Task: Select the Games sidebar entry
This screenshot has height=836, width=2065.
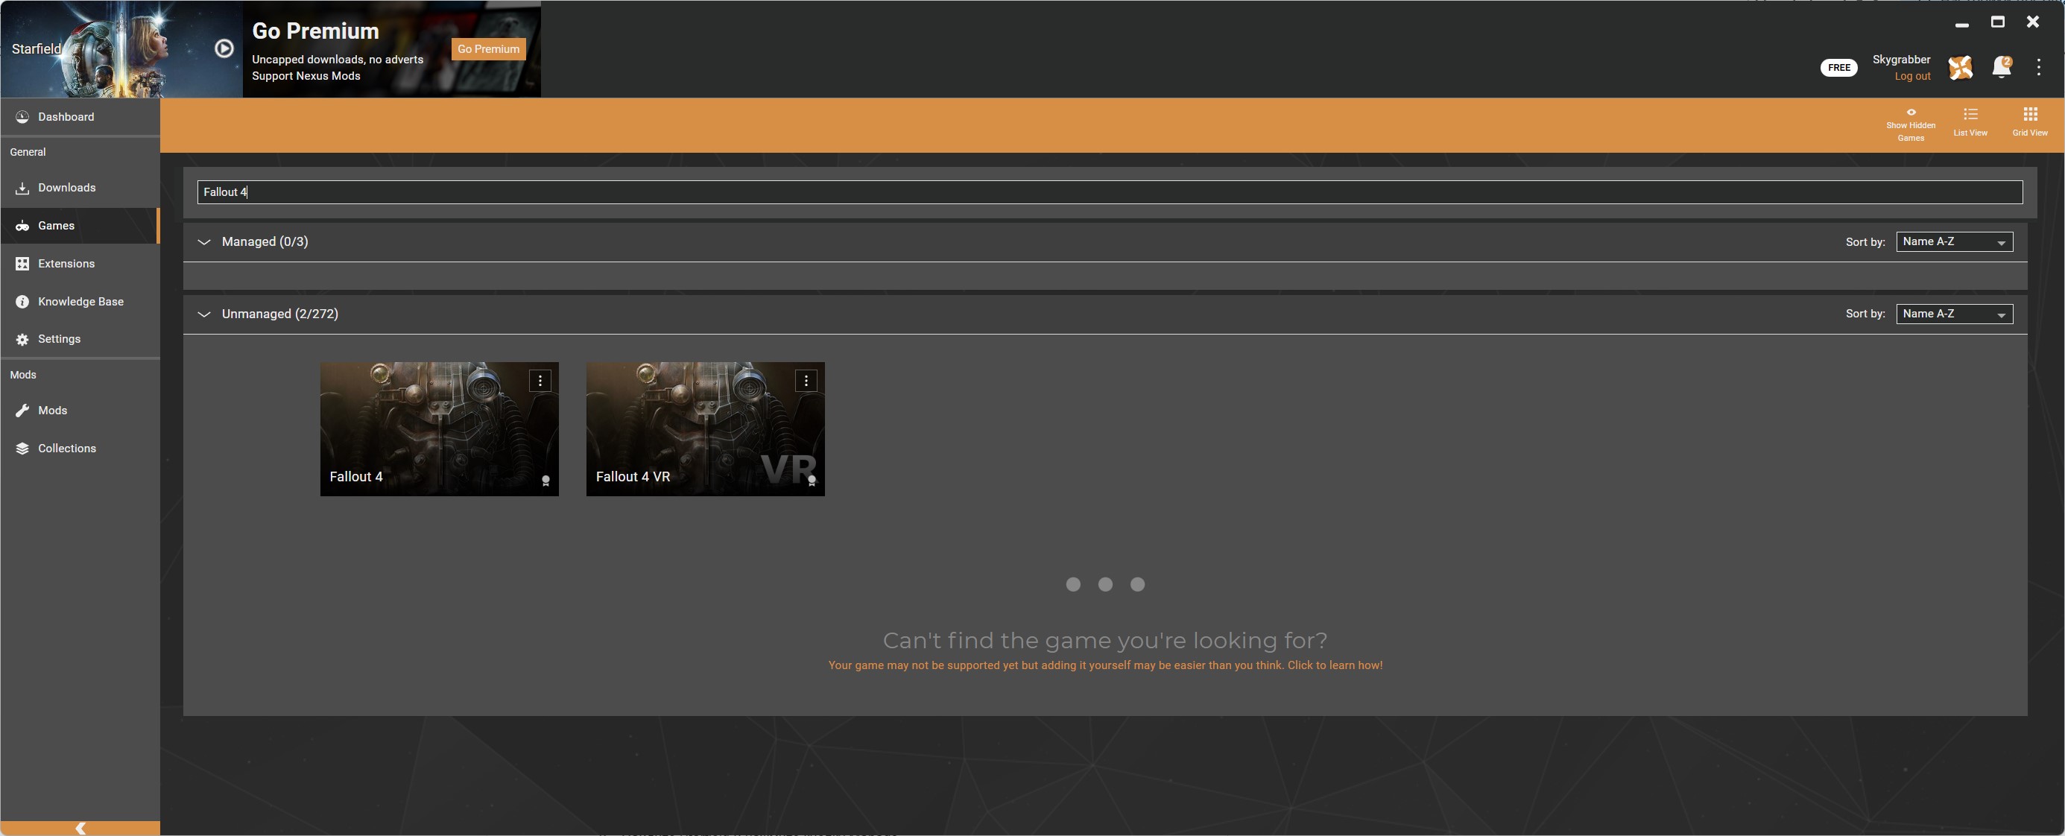Action: (80, 226)
